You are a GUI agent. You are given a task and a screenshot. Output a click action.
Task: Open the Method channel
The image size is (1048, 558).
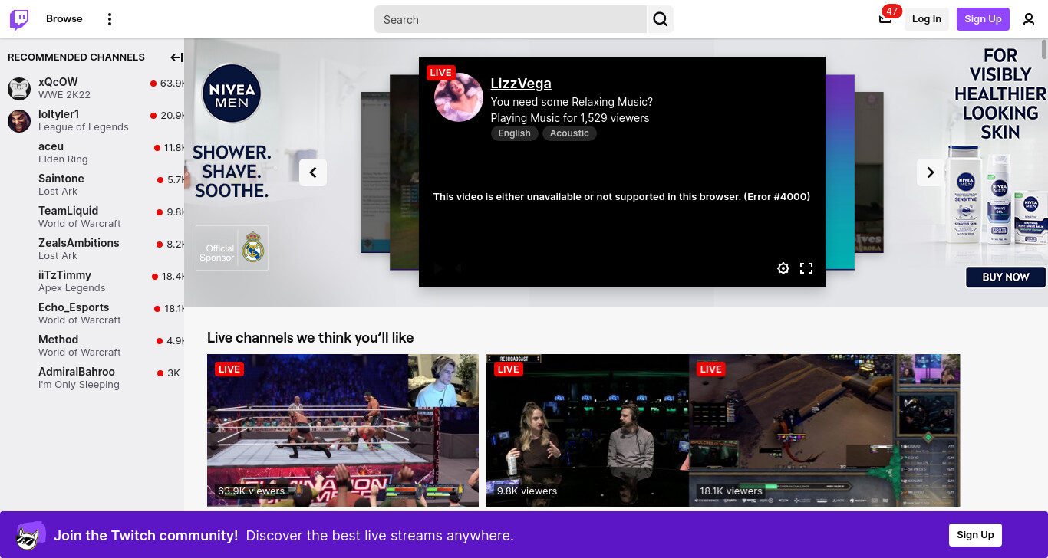click(92, 346)
